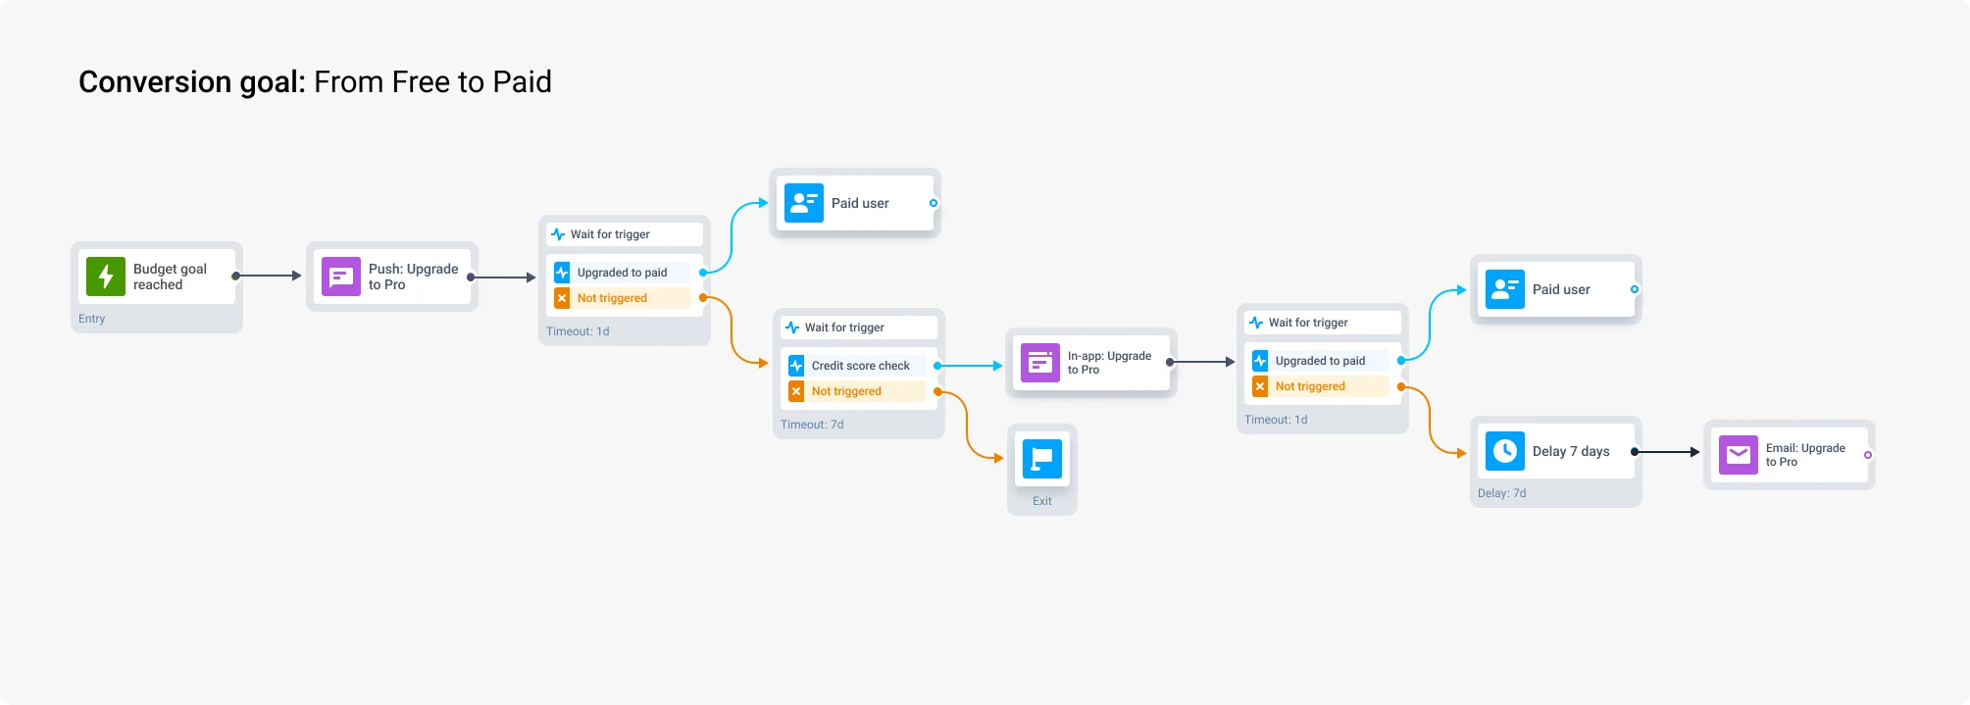Click the output port on the top Paid user node
This screenshot has height=705, width=1970.
(933, 203)
